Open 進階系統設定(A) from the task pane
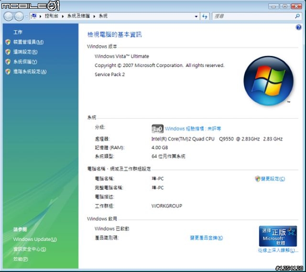The width and height of the screenshot is (306, 272). [x=30, y=72]
